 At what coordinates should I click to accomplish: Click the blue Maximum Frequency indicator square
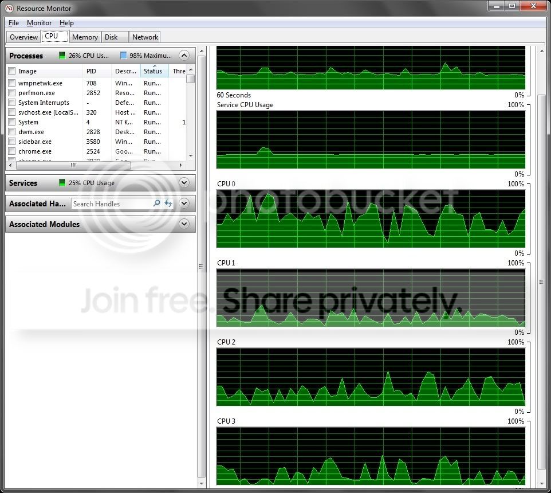tap(123, 55)
